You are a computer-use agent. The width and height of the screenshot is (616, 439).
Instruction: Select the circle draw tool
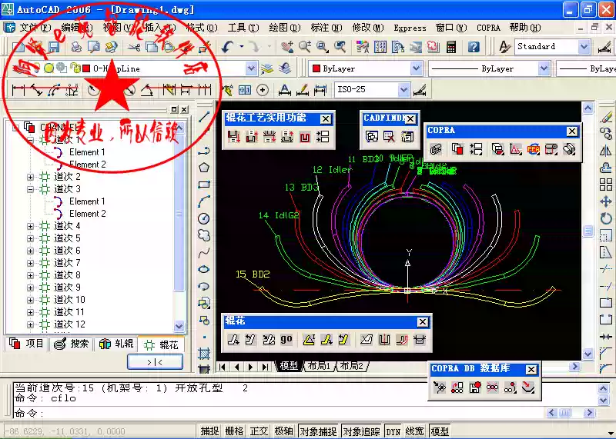coord(204,218)
